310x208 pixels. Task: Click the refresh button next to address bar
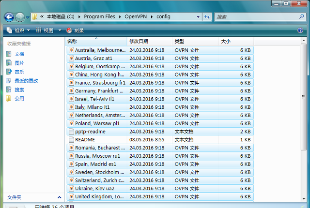pos(207,17)
